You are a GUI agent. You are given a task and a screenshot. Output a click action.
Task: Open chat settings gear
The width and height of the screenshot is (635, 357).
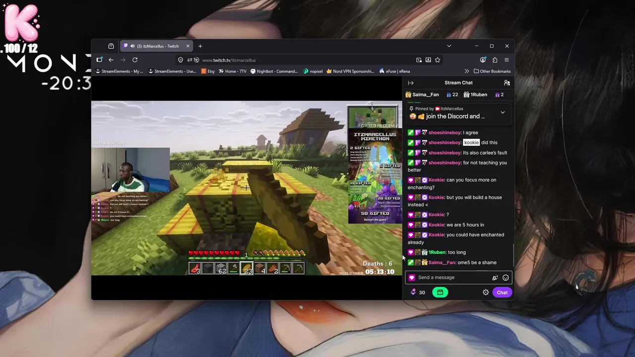486,293
